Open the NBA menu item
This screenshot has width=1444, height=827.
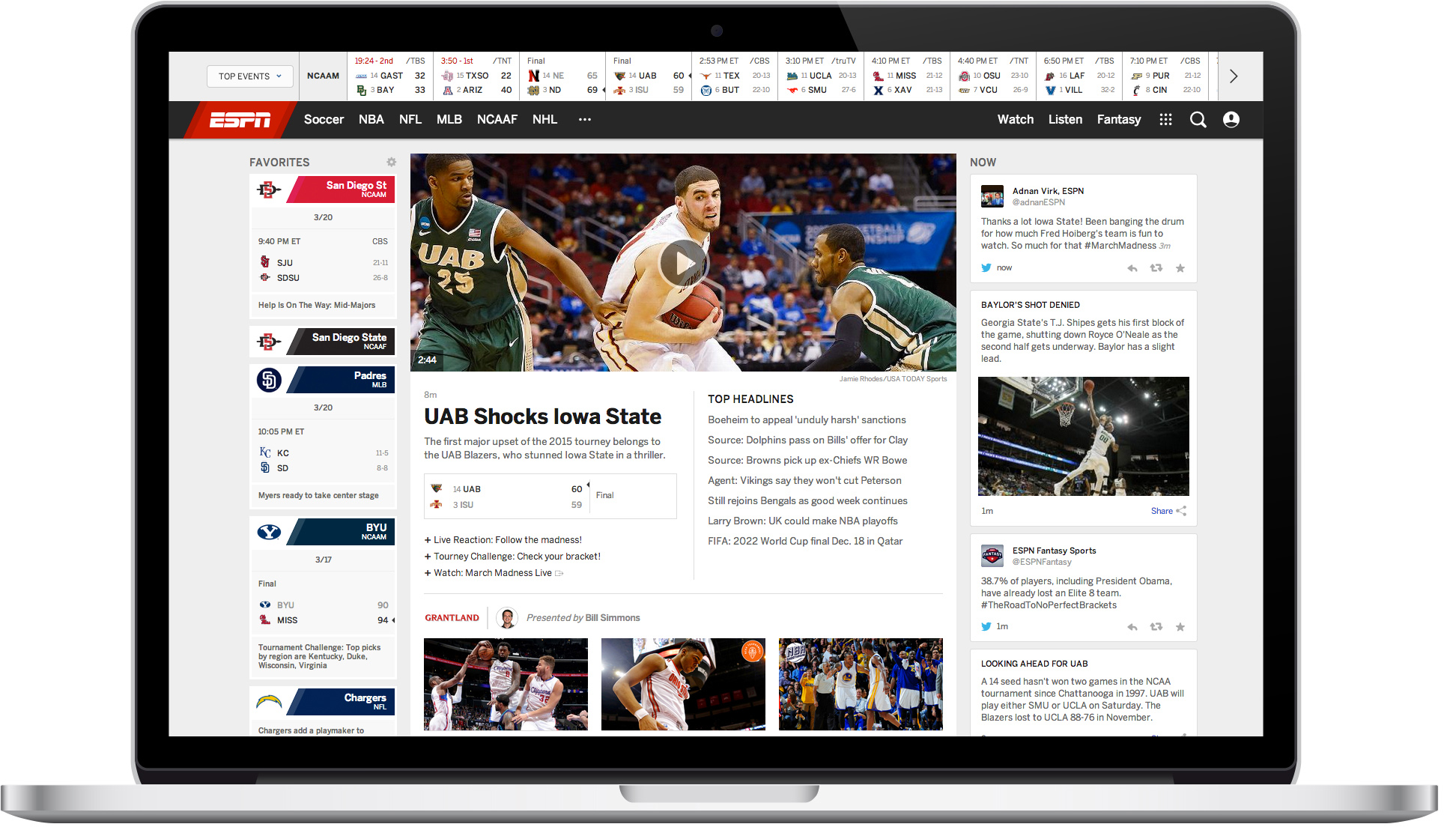[372, 120]
